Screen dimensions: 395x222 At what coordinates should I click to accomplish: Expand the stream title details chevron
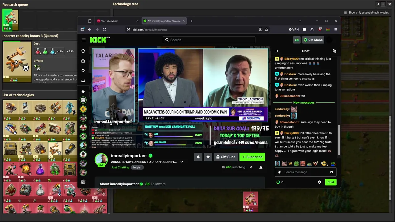(x=182, y=162)
